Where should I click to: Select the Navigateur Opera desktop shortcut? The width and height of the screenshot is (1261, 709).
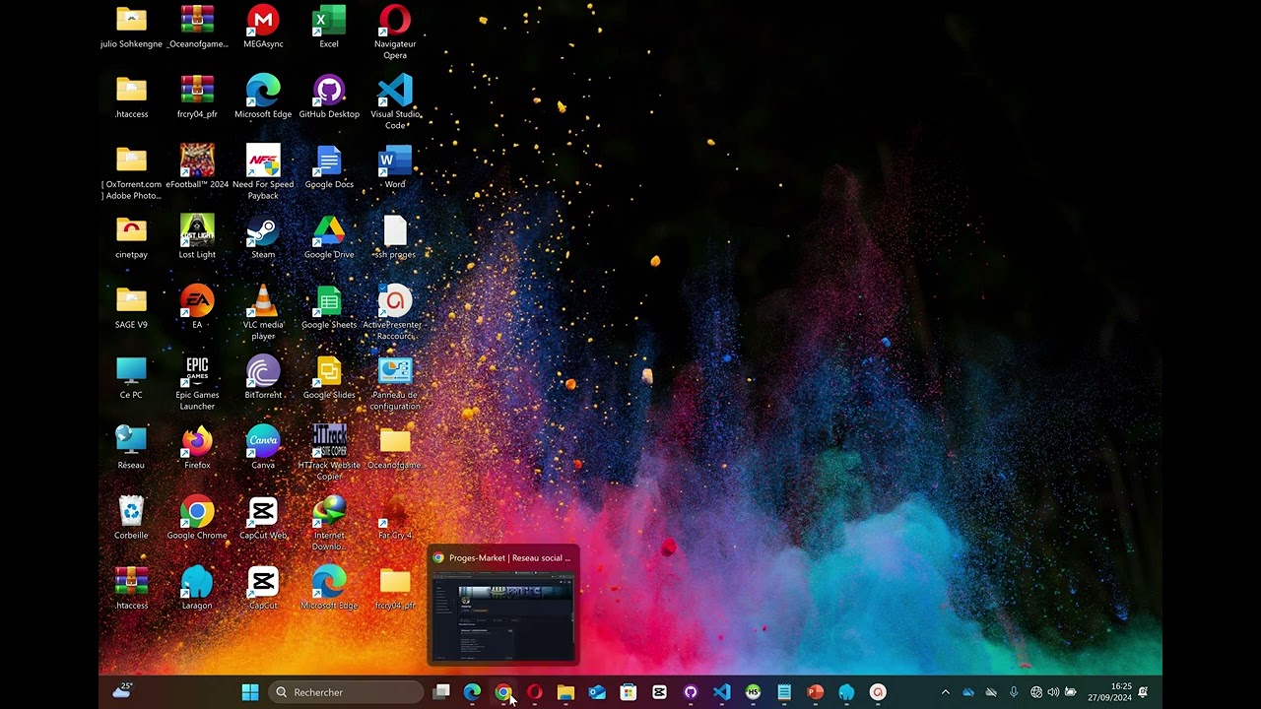[x=395, y=32]
